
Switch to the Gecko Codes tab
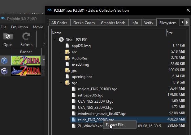point(84,23)
